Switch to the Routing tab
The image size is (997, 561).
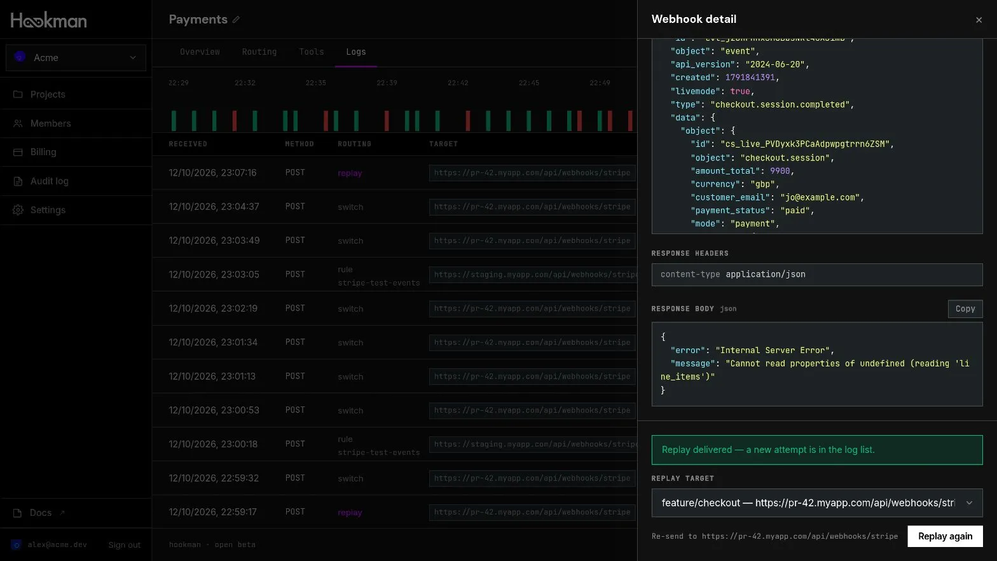[x=259, y=52]
